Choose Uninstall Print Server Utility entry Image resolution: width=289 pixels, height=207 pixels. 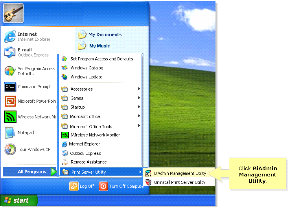point(179,182)
